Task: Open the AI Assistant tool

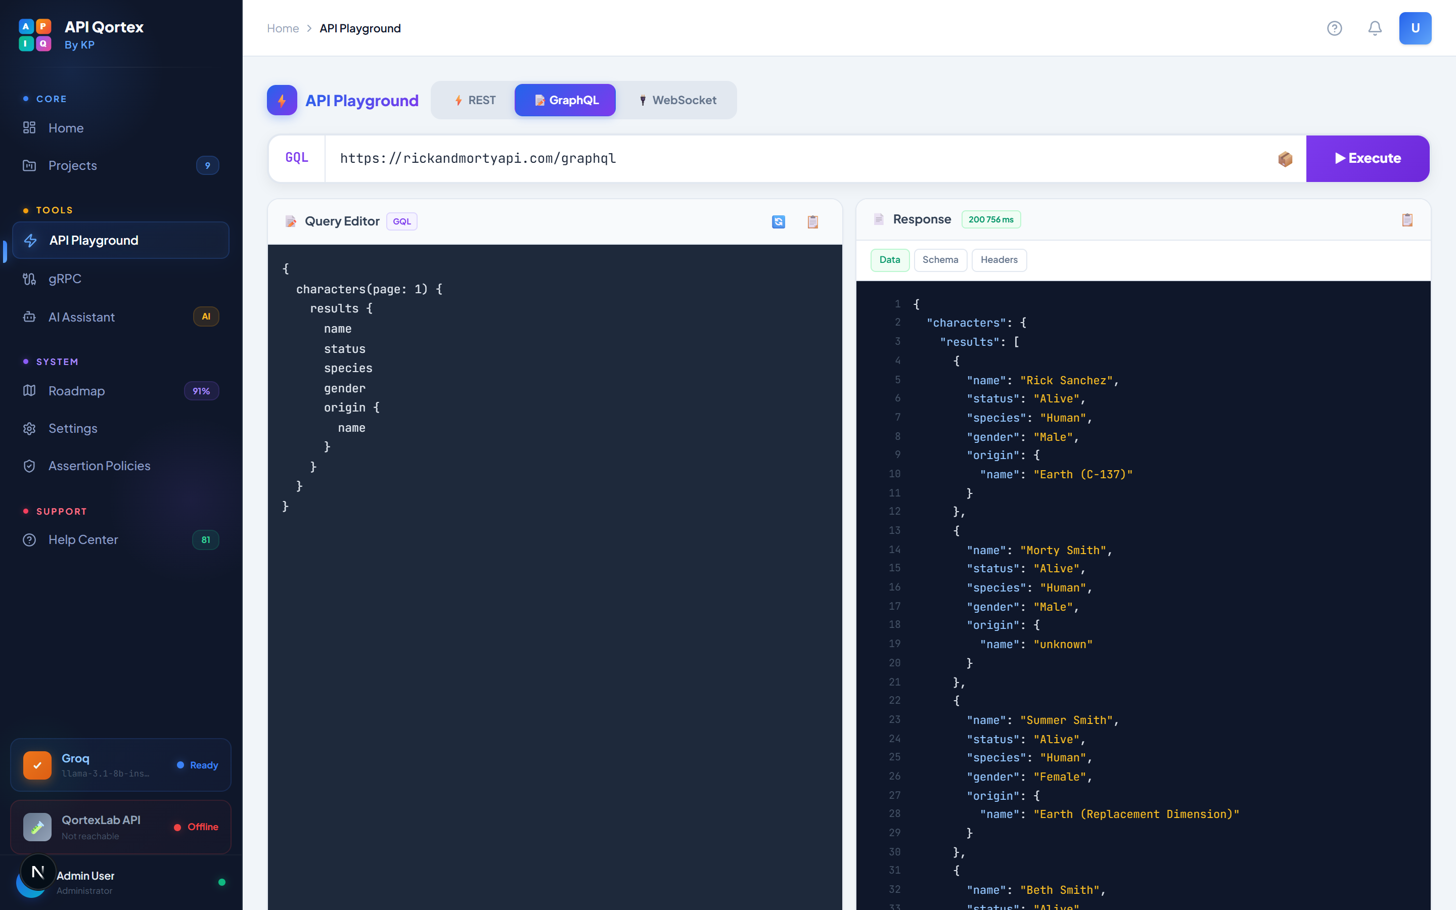Action: pyautogui.click(x=82, y=316)
